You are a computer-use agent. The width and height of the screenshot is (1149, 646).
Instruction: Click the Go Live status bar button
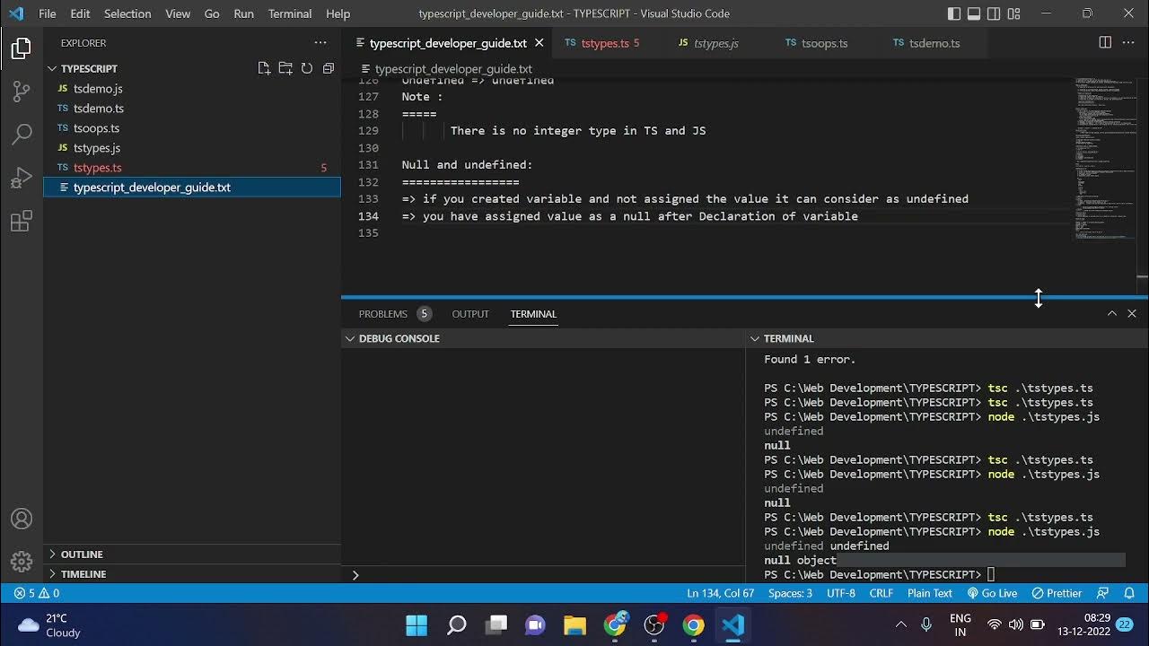[x=992, y=593]
